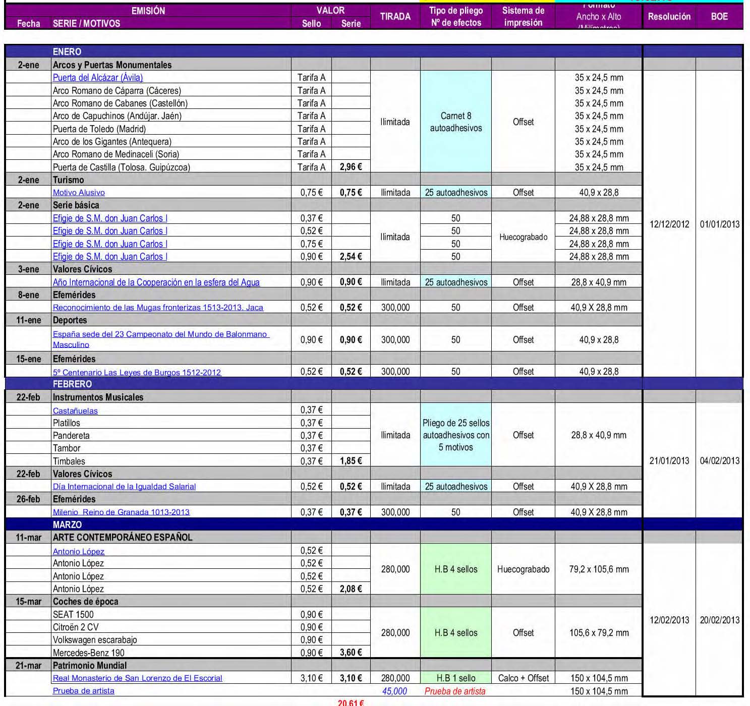The image size is (750, 706).
Task: Open the Milenio Reino de Granada link
Action: click(121, 512)
